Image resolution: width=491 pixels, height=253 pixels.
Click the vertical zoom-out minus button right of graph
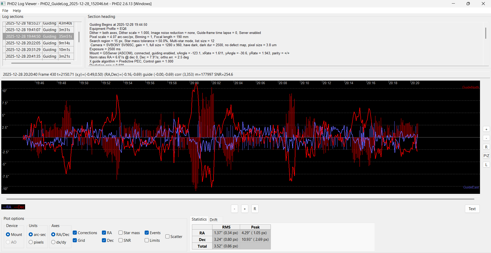pyautogui.click(x=486, y=138)
